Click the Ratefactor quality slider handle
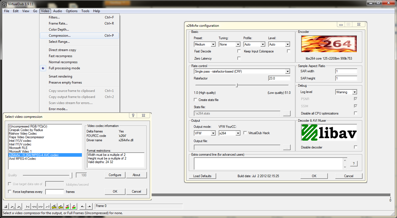This screenshot has height=218, width=397. tap(237, 85)
